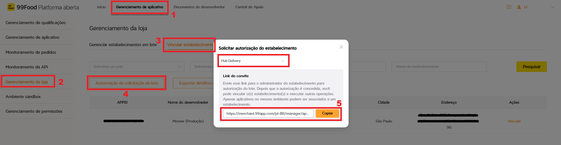Open Gerenciamento da loja in sidebar
The height and width of the screenshot is (145, 561).
point(27,82)
